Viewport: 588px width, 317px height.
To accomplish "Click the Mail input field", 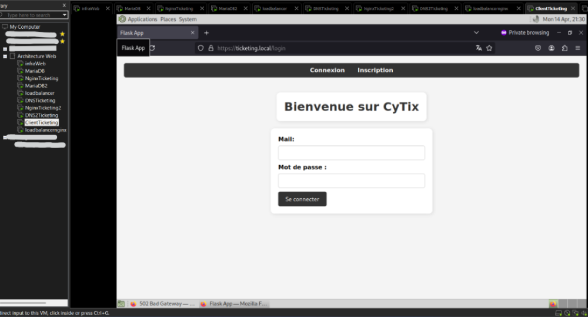I will 351,153.
